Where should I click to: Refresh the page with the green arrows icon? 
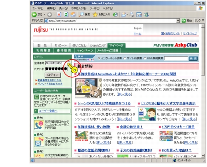[66, 15]
